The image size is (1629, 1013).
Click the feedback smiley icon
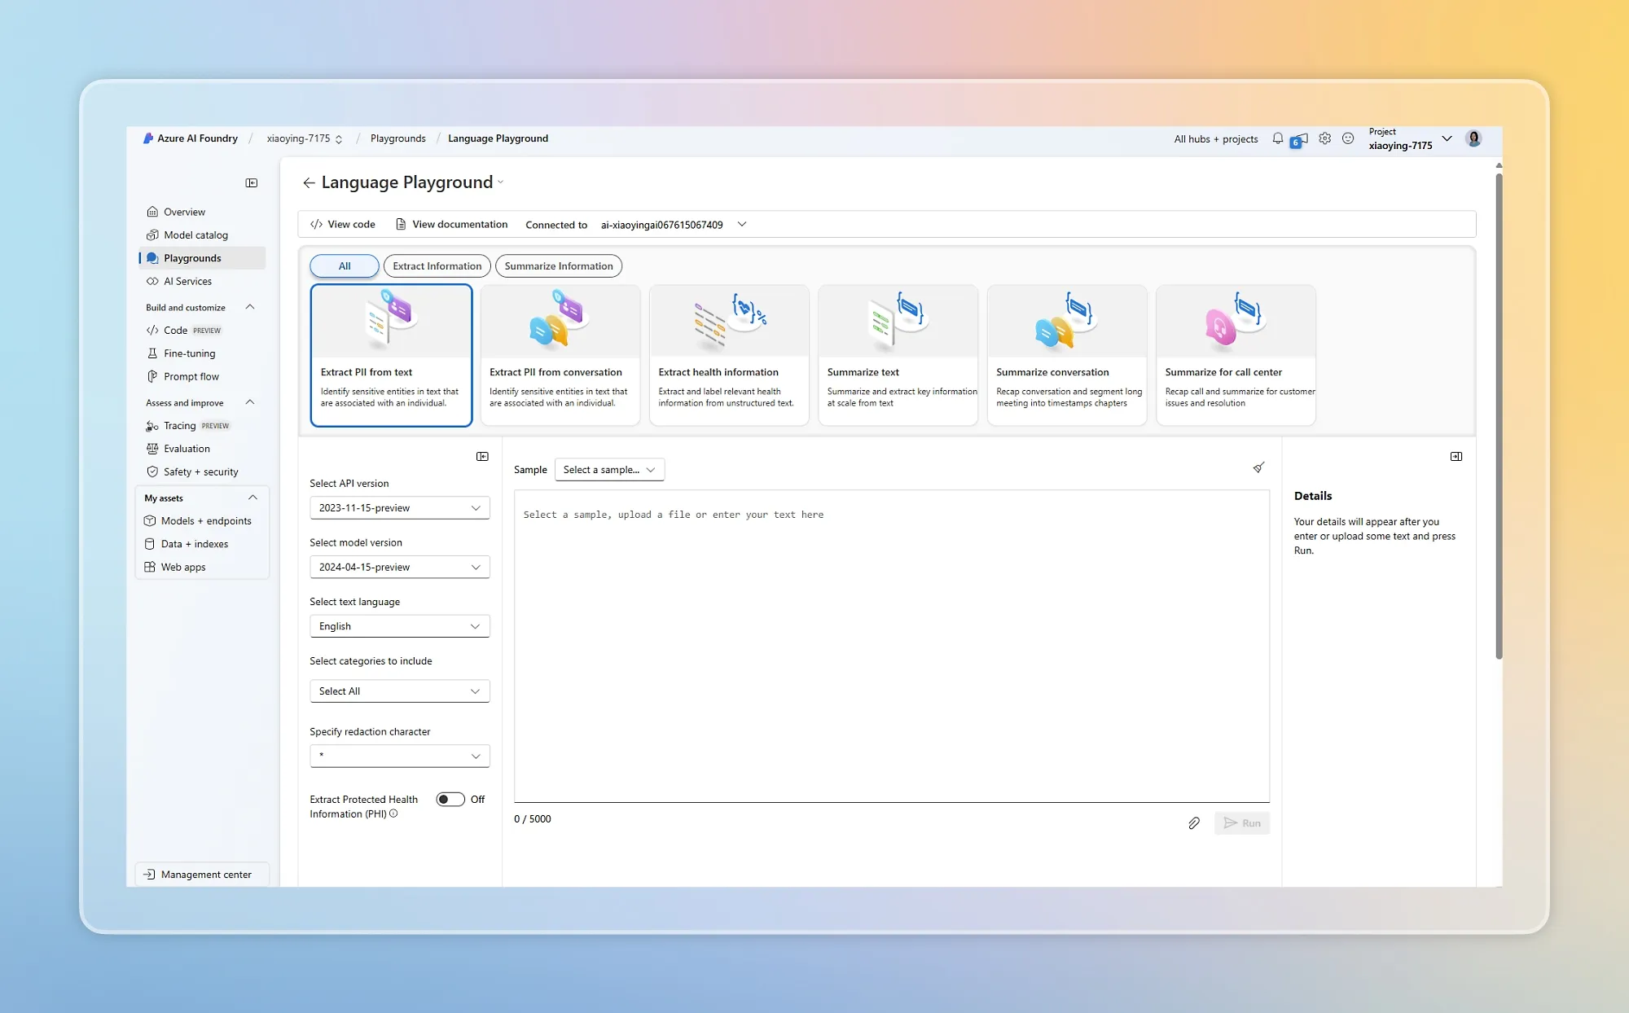pos(1348,138)
